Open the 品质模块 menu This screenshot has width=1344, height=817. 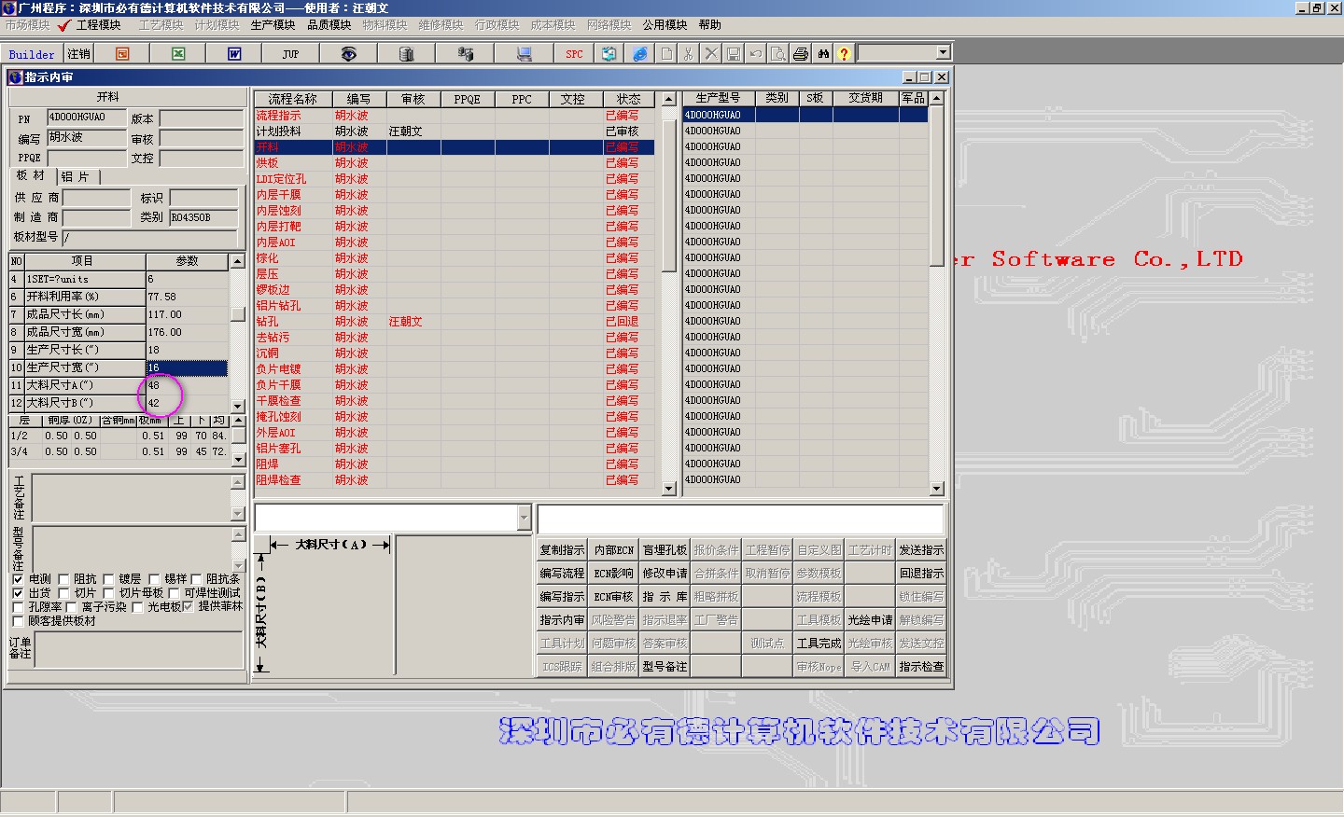329,25
